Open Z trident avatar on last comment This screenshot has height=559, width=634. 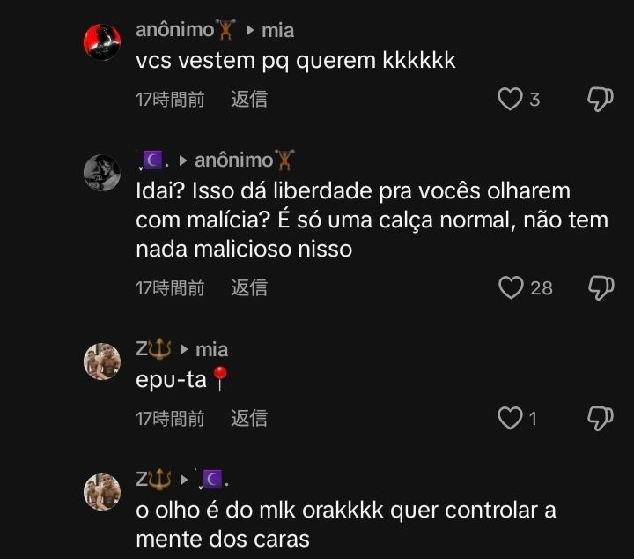pos(102,492)
